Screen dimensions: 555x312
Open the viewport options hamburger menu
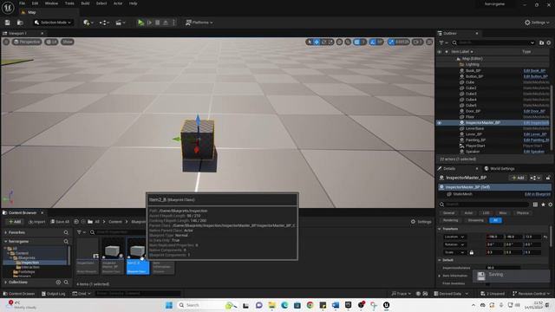(6, 42)
